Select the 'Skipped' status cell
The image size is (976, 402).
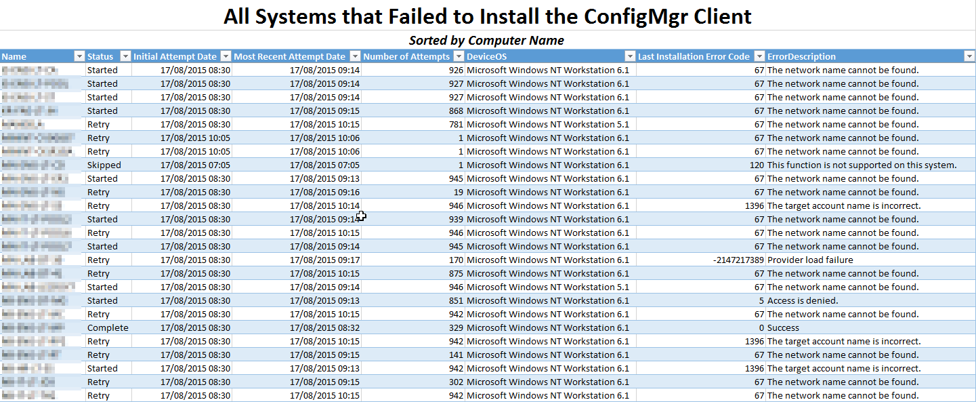coord(104,165)
